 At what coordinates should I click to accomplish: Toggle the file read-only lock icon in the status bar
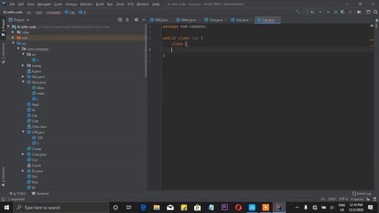pos(368,199)
